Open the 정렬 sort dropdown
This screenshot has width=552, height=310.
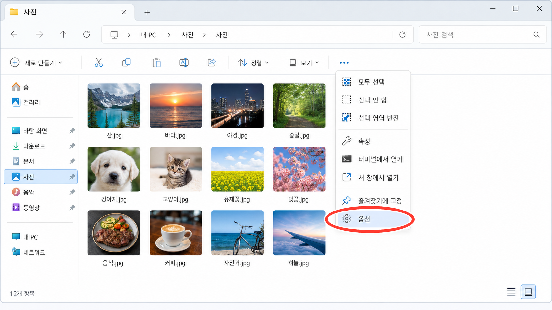point(253,62)
